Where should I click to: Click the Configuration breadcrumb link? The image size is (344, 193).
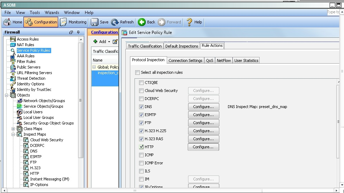(x=105, y=32)
